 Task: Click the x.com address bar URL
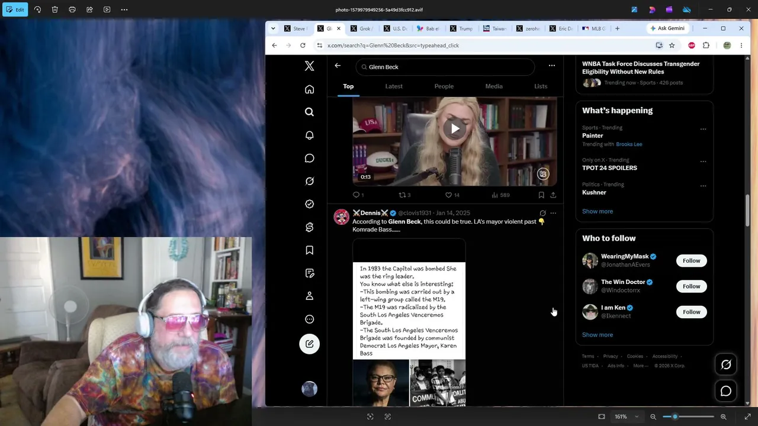click(x=393, y=46)
